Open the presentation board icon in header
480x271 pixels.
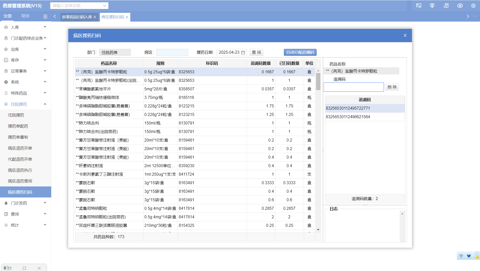pyautogui.click(x=432, y=6)
